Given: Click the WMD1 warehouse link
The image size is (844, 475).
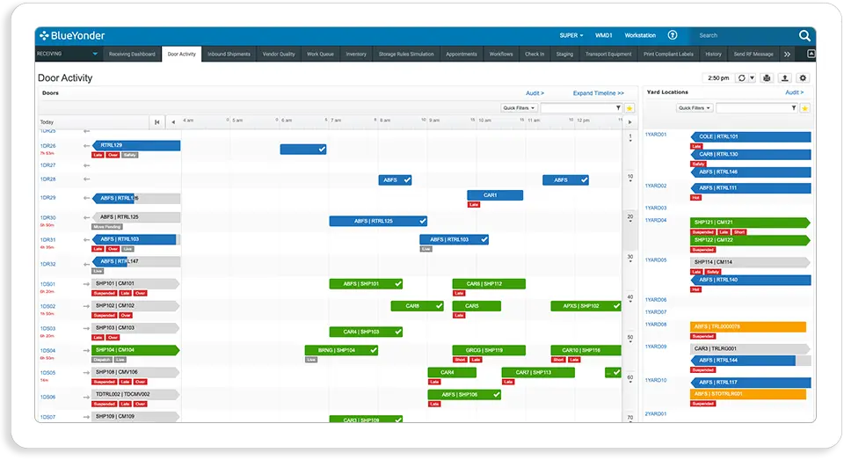Looking at the screenshot, I should tap(603, 35).
